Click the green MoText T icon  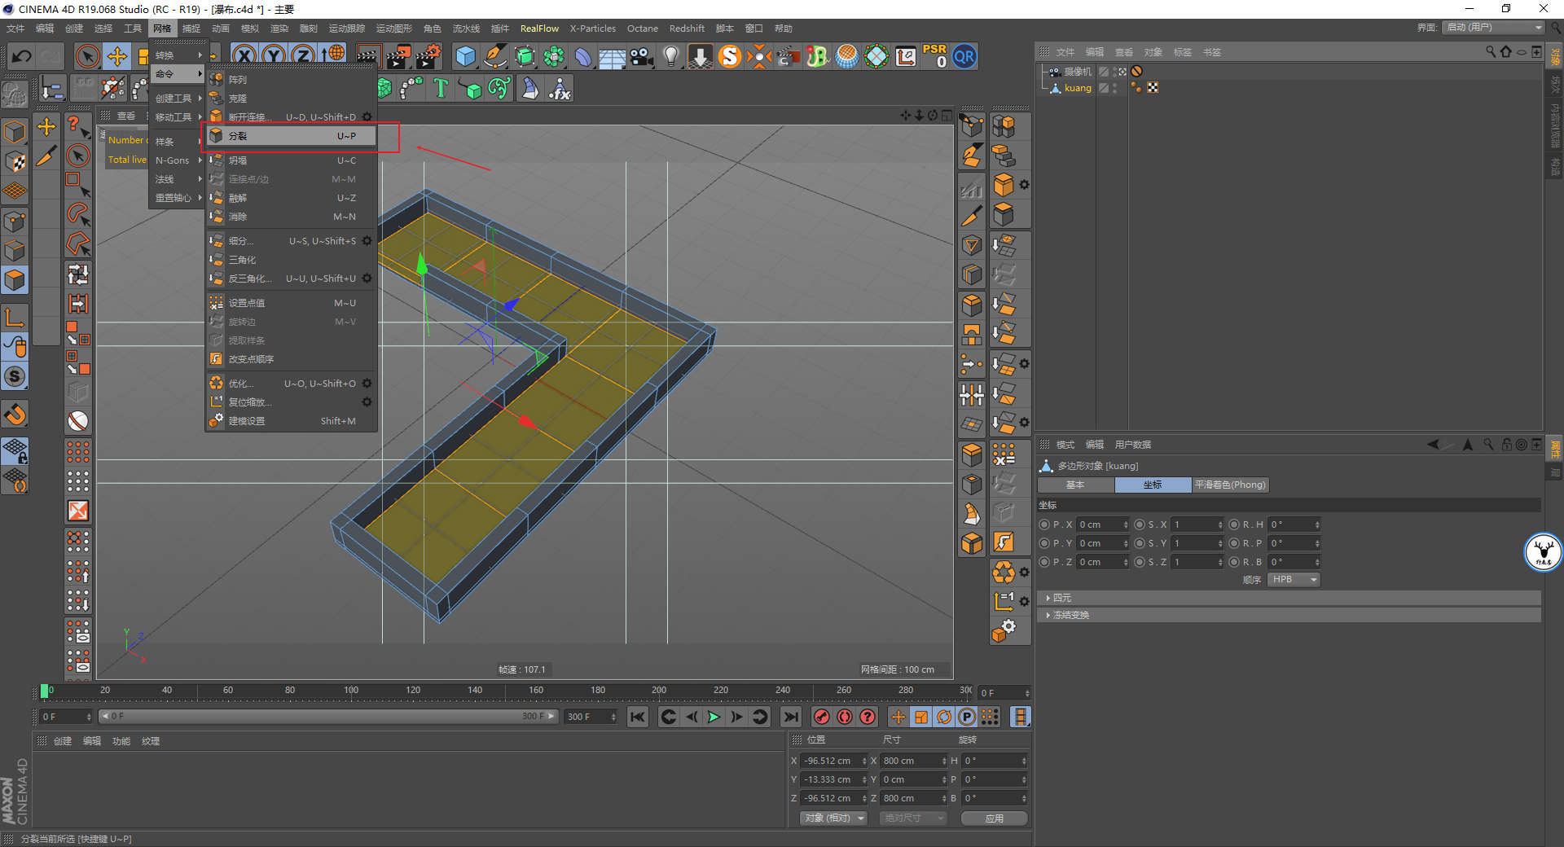tap(441, 88)
